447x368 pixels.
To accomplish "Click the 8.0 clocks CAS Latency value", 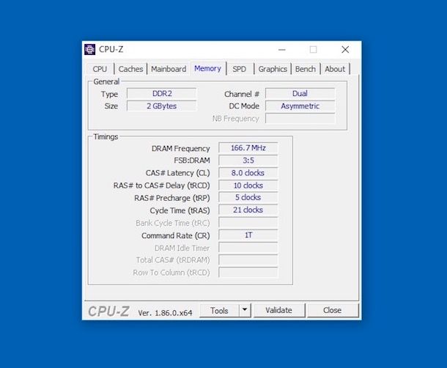I will (x=248, y=173).
